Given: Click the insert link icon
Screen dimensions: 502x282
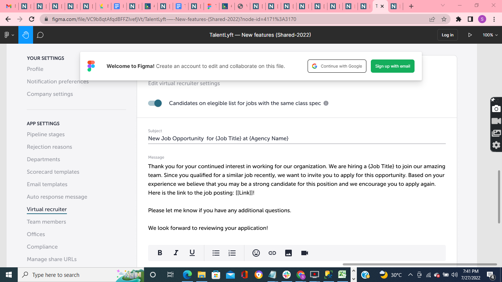Looking at the screenshot, I should [272, 253].
